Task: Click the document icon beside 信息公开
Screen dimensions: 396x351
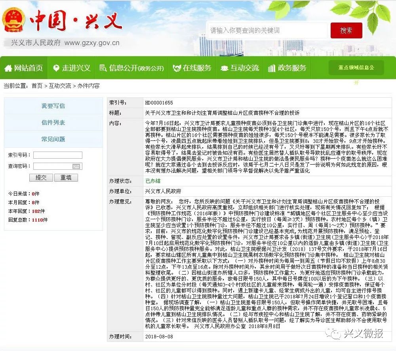Action: point(103,68)
